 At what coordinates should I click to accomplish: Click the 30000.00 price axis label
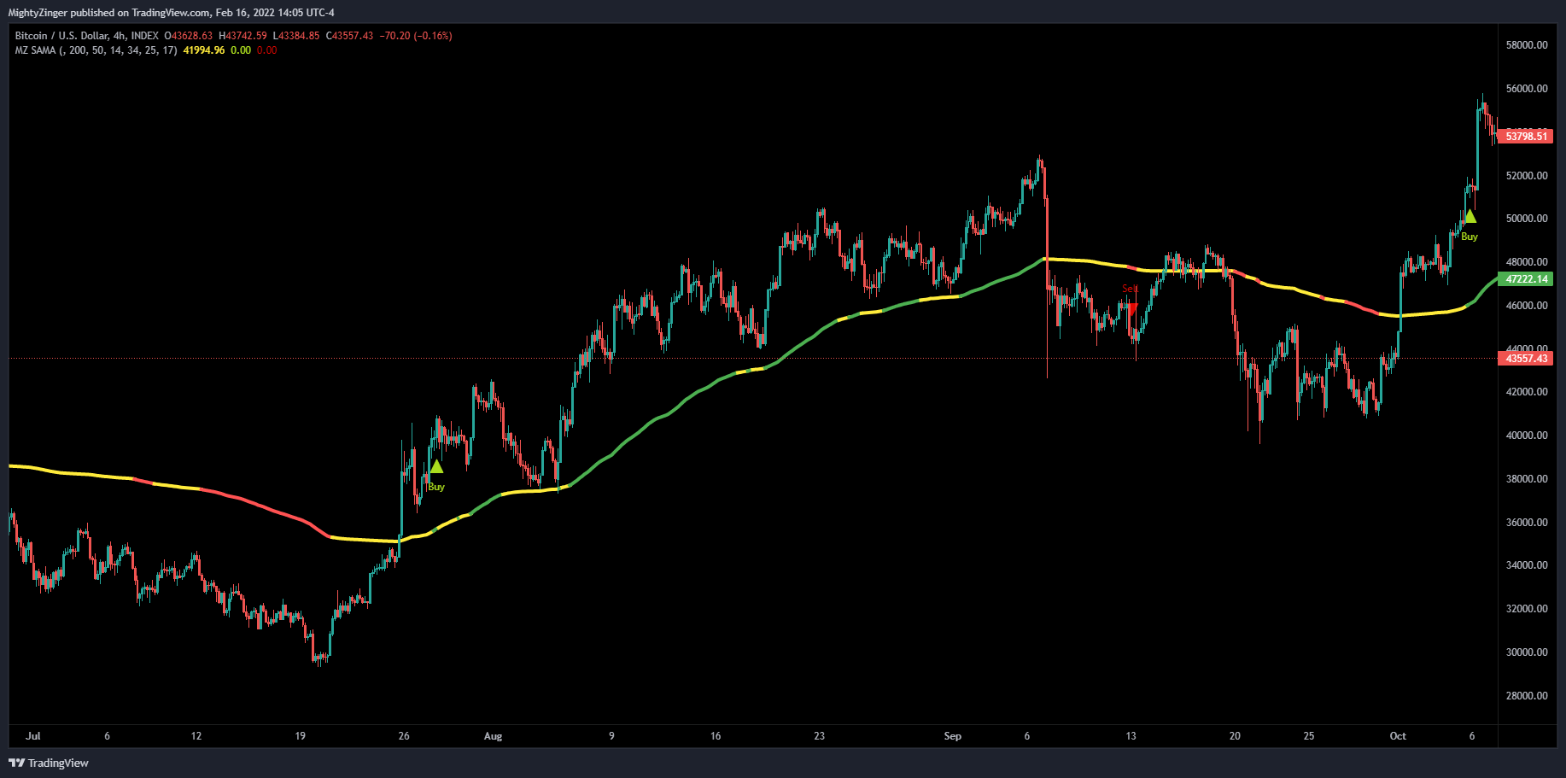(1526, 652)
